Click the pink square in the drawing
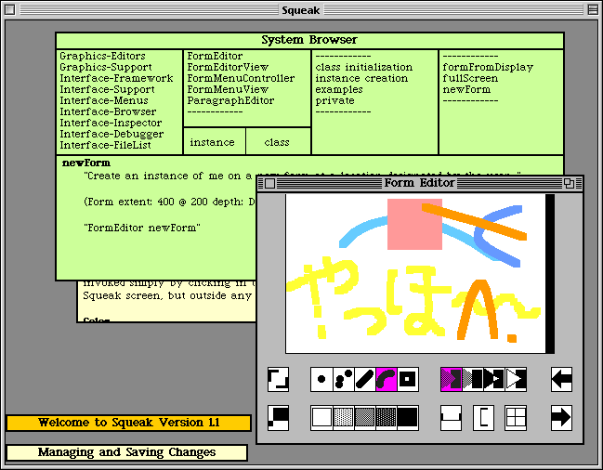Viewport: 603px width, 470px height. coord(414,224)
